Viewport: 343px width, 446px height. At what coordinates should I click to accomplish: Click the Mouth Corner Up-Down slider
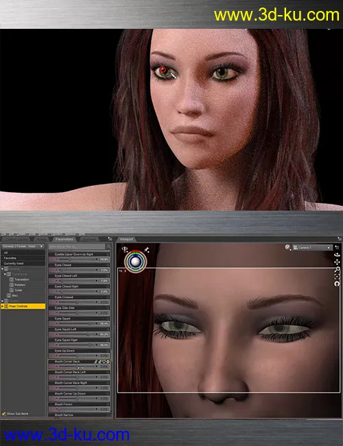coord(78,399)
